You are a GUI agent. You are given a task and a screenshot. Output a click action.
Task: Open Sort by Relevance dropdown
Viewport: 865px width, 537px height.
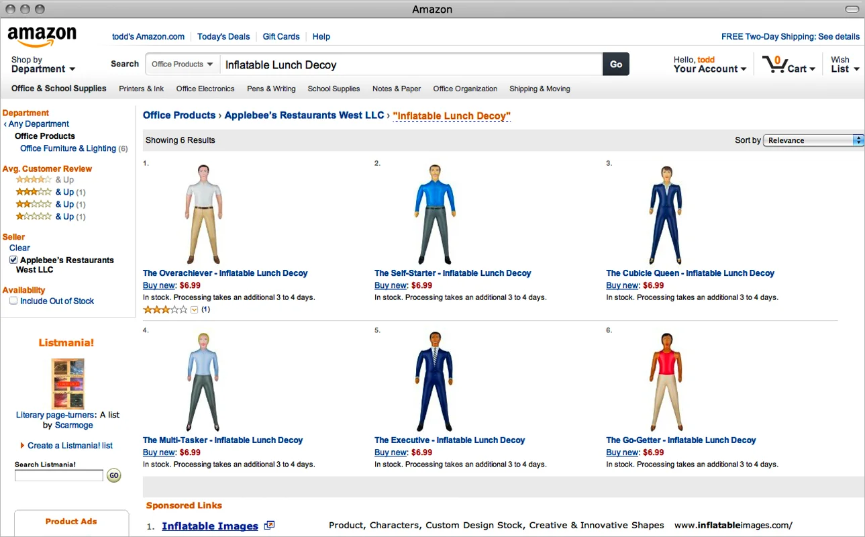813,140
